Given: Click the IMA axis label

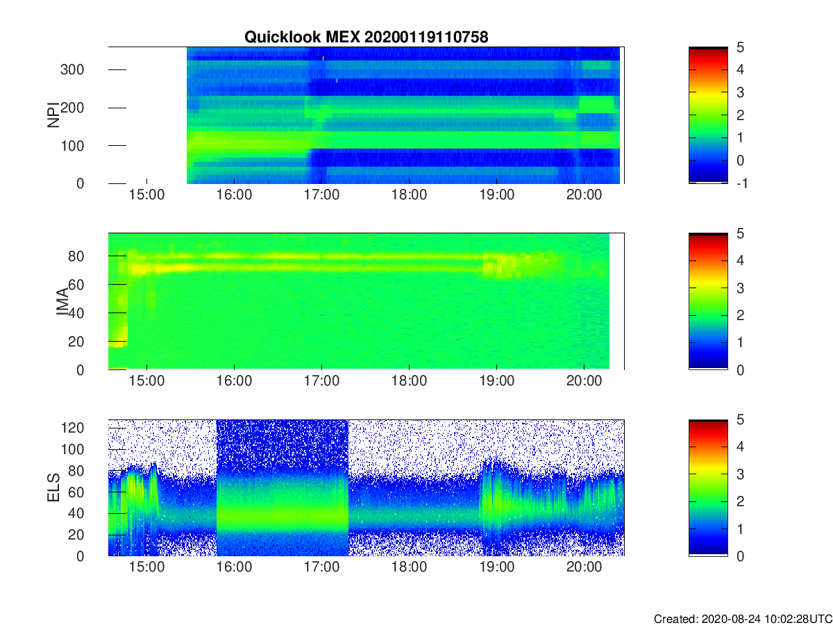Looking at the screenshot, I should click(x=62, y=301).
